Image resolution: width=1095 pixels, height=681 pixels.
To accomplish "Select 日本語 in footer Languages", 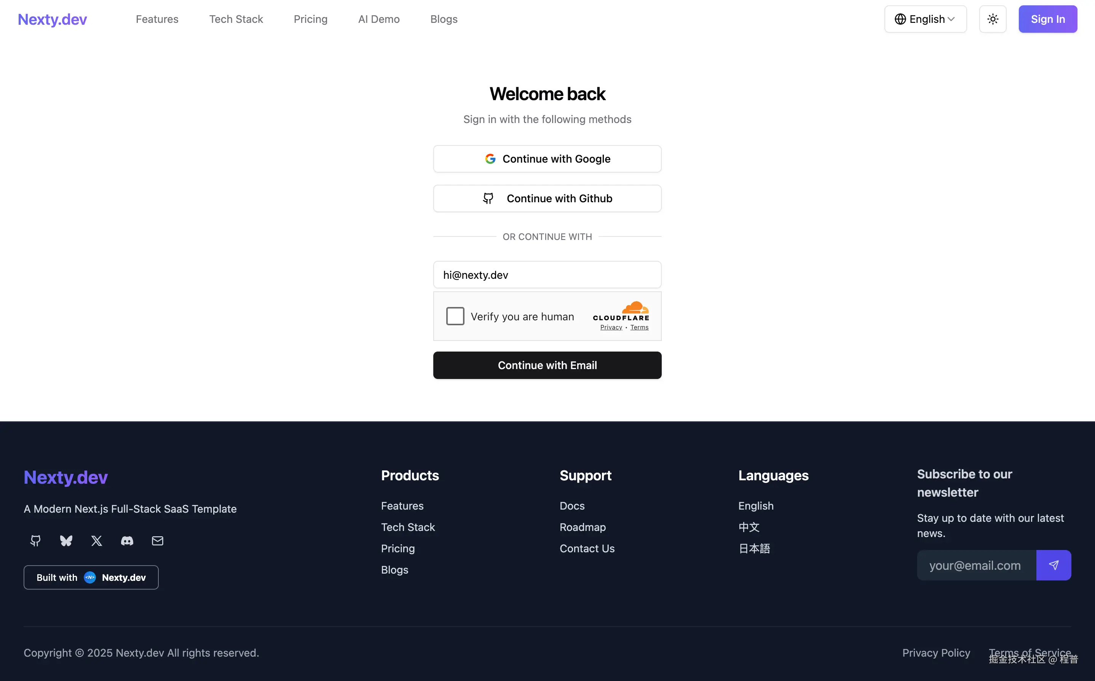I will (754, 548).
